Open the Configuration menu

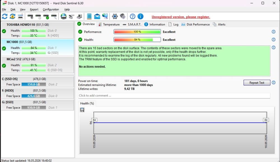51,10
